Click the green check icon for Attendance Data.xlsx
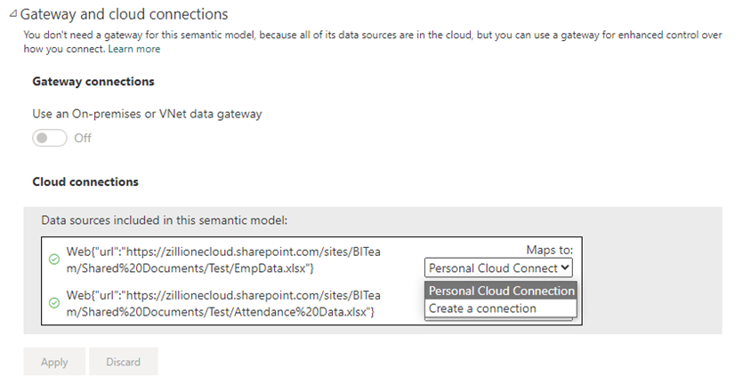 pos(54,303)
